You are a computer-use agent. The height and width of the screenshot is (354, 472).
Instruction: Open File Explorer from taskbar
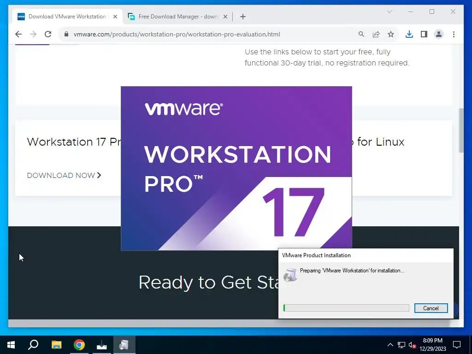click(x=56, y=345)
